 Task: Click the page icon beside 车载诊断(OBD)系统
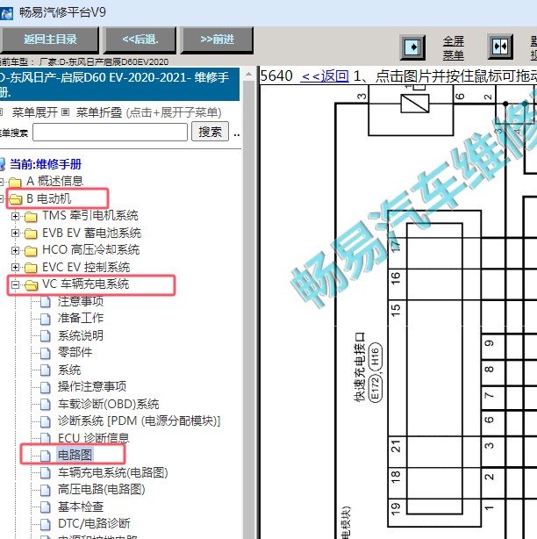pyautogui.click(x=46, y=404)
